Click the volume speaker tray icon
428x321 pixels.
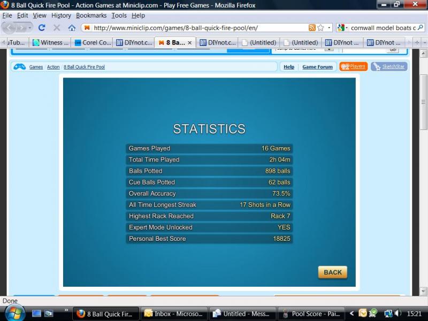(x=398, y=314)
